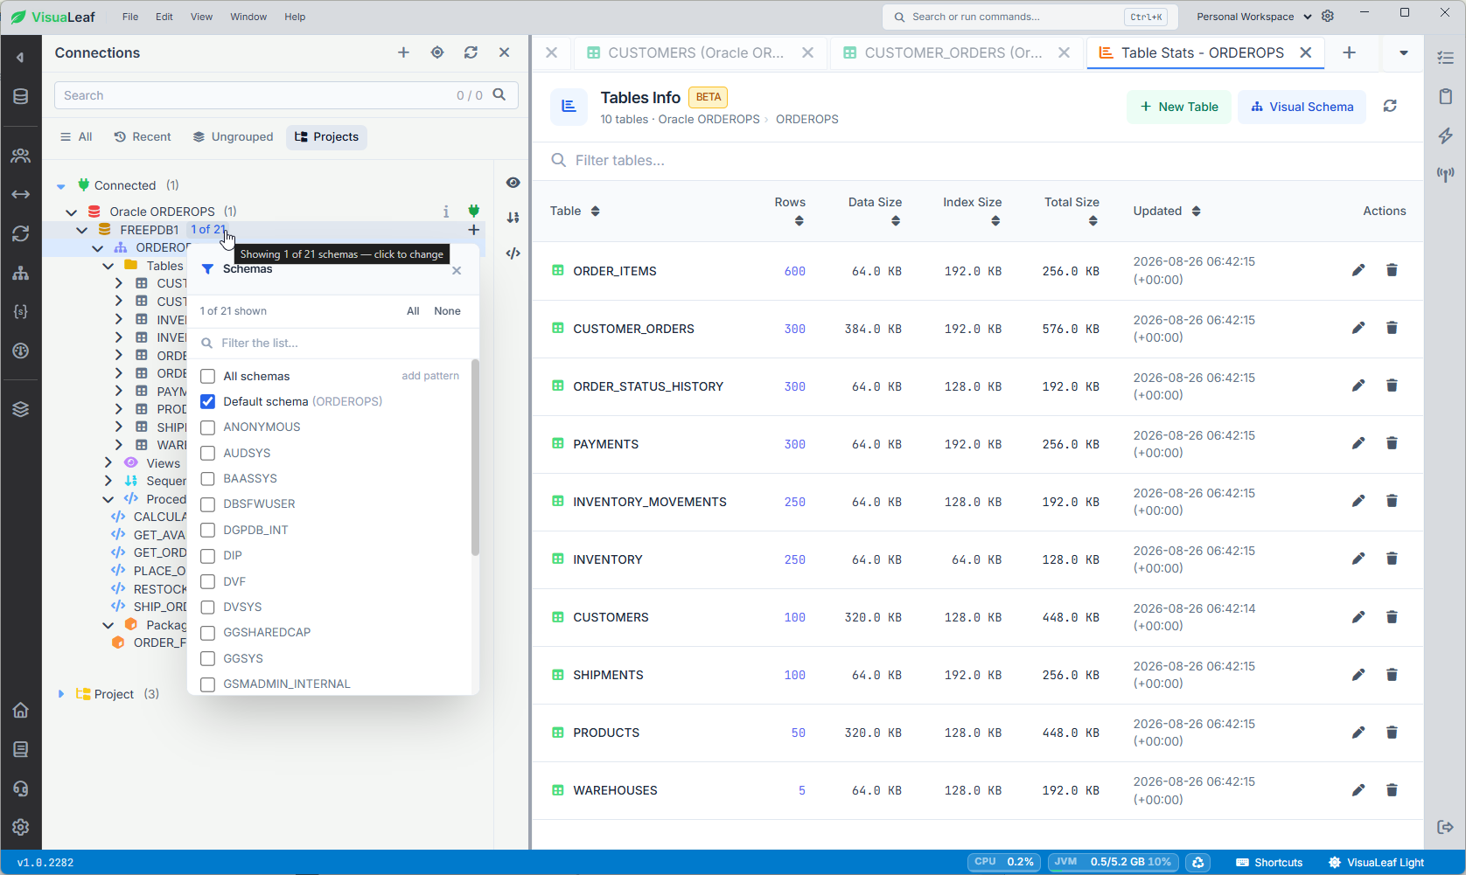Refresh the Tables Info view
The height and width of the screenshot is (875, 1466).
(1390, 106)
